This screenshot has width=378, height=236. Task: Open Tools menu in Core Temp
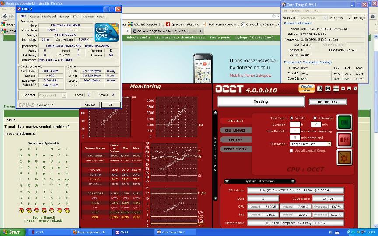[x=306, y=11]
